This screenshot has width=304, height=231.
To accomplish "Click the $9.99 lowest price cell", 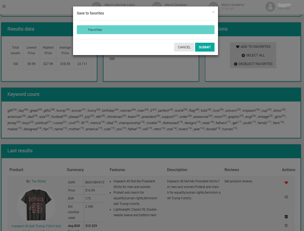I will pyautogui.click(x=32, y=64).
